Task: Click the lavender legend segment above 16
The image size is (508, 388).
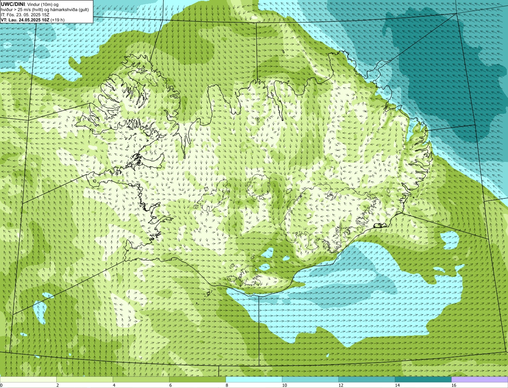Action: click(480, 379)
